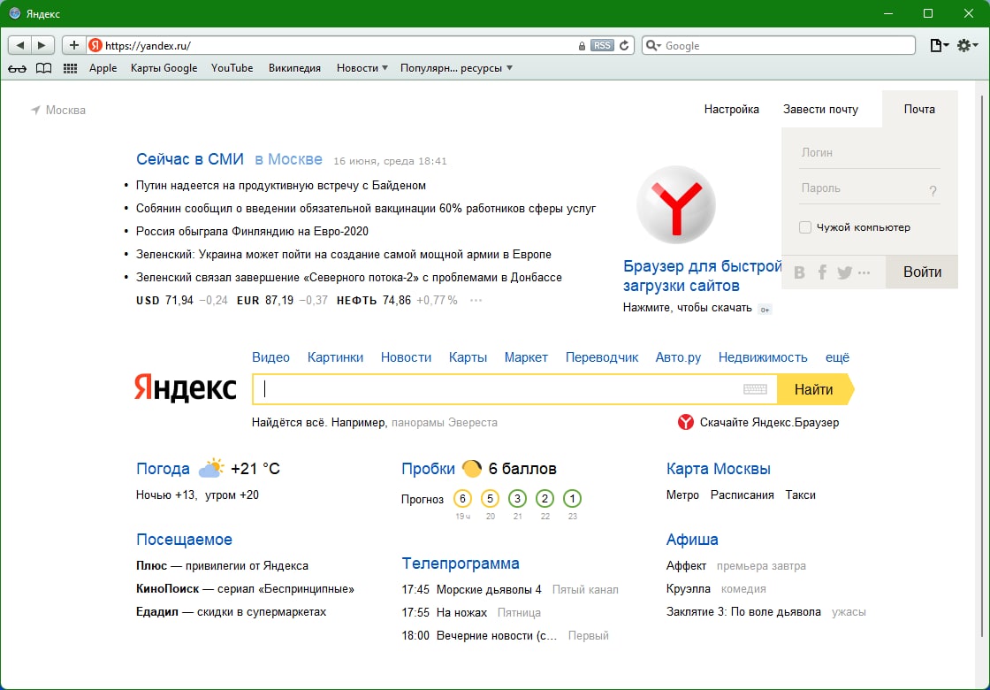Click the Яндекс logo
The width and height of the screenshot is (990, 690).
coord(185,387)
